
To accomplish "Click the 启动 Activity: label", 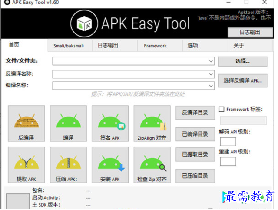I will pos(46,197).
